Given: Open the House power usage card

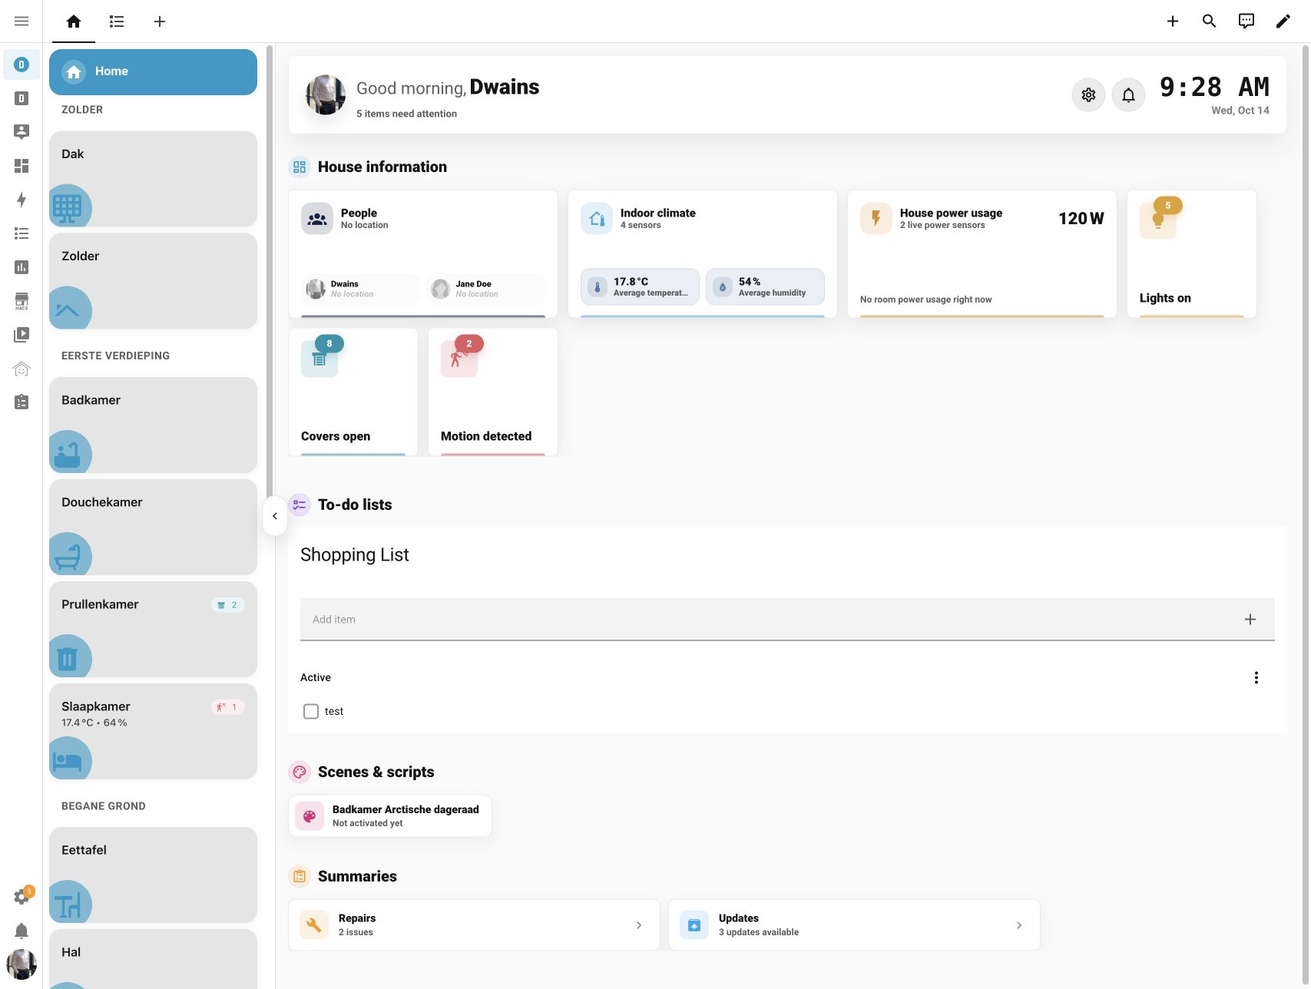Looking at the screenshot, I should tap(982, 254).
